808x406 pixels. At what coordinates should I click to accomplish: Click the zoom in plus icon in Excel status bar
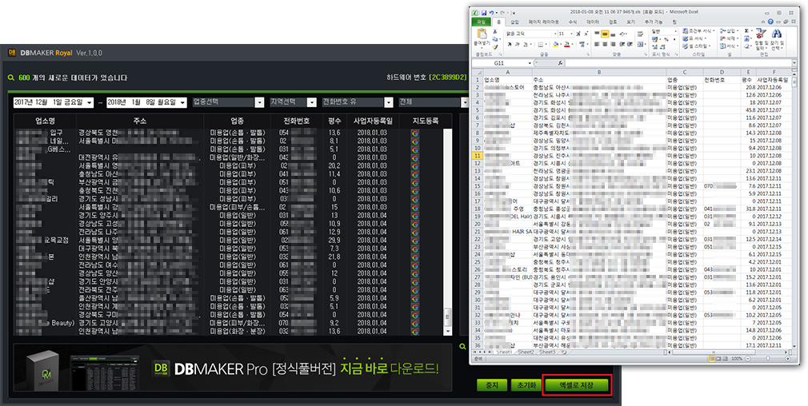pyautogui.click(x=788, y=358)
